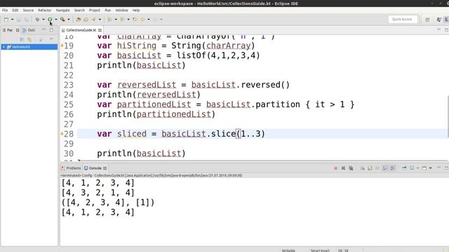Click the Clear Console icon

click(362, 168)
